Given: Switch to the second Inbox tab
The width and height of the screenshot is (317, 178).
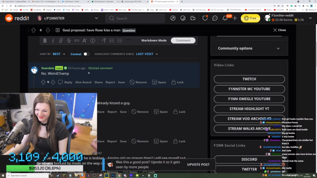Looking at the screenshot, I should pyautogui.click(x=46, y=2).
